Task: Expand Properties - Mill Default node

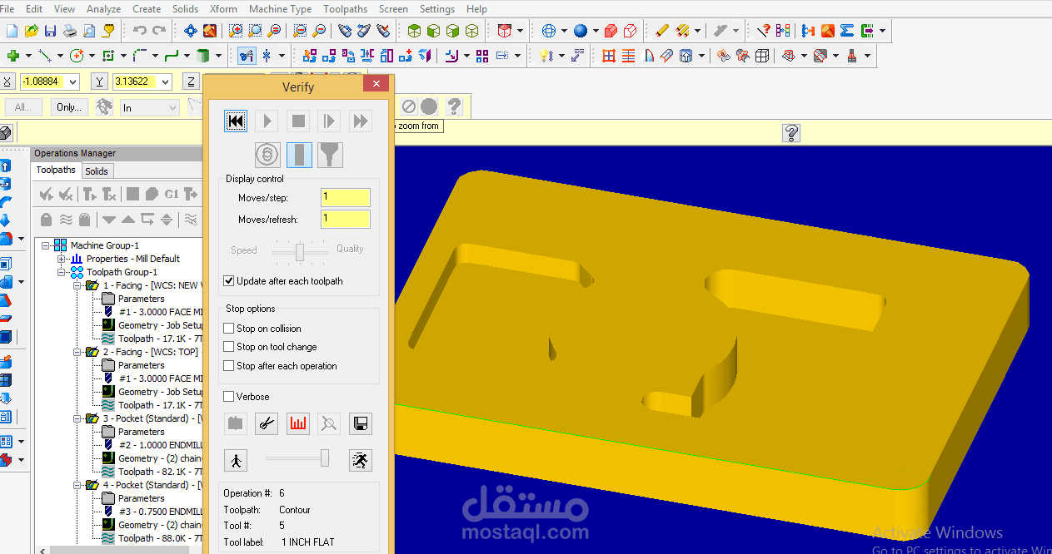Action: tap(61, 259)
